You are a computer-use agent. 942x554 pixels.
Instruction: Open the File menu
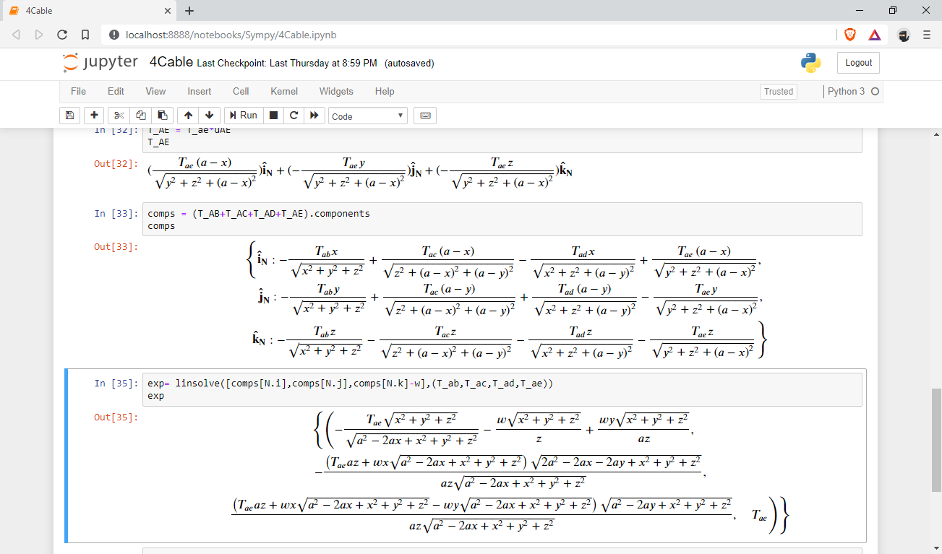point(78,92)
